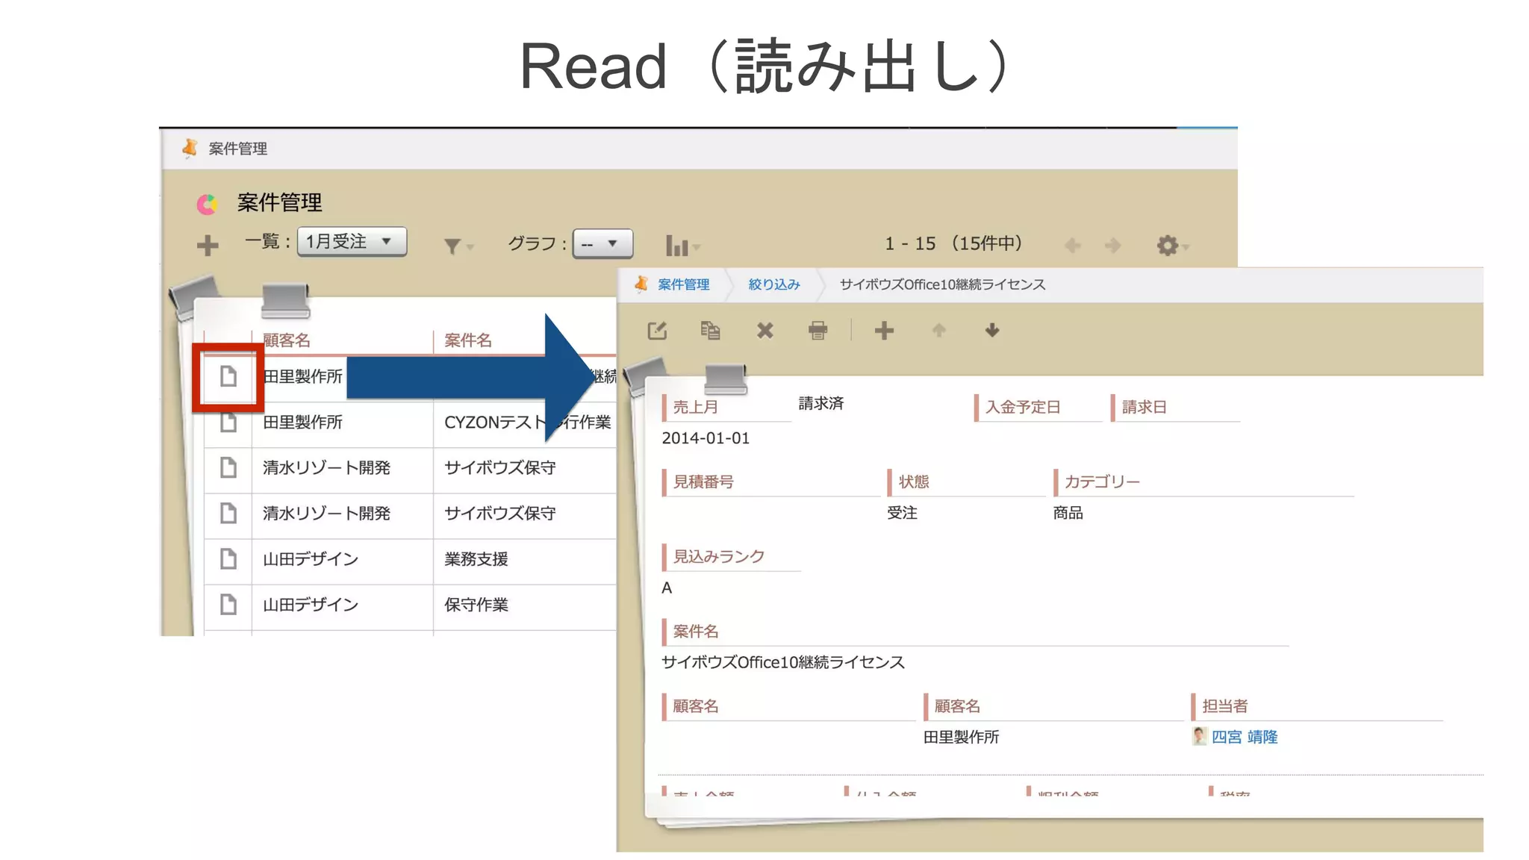Screen dimensions: 1529x860
Task: Click the 田里製作所 value in detail view
Action: 961,737
